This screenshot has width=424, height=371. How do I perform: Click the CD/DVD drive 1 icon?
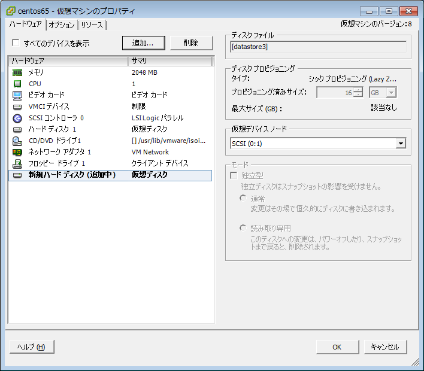pyautogui.click(x=17, y=141)
